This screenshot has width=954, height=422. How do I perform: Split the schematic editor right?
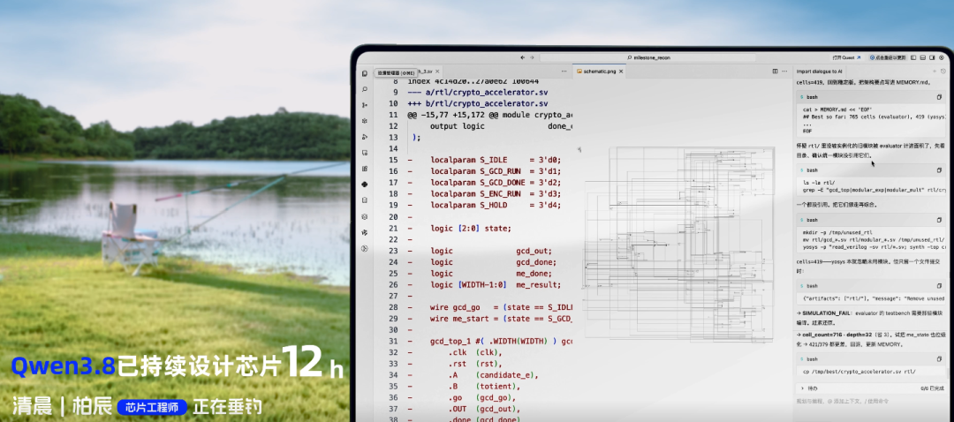(776, 72)
